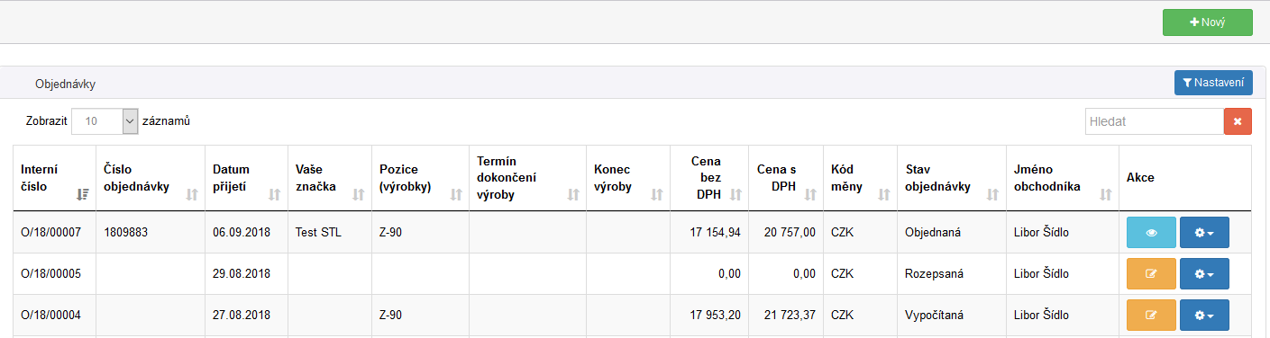Edit order O/18/00004 with pencil icon
This screenshot has width=1270, height=338.
point(1151,315)
